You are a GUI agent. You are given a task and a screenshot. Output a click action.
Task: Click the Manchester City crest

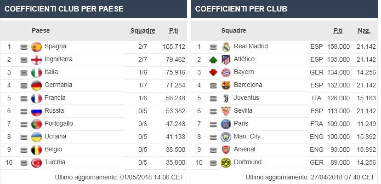[226, 137]
